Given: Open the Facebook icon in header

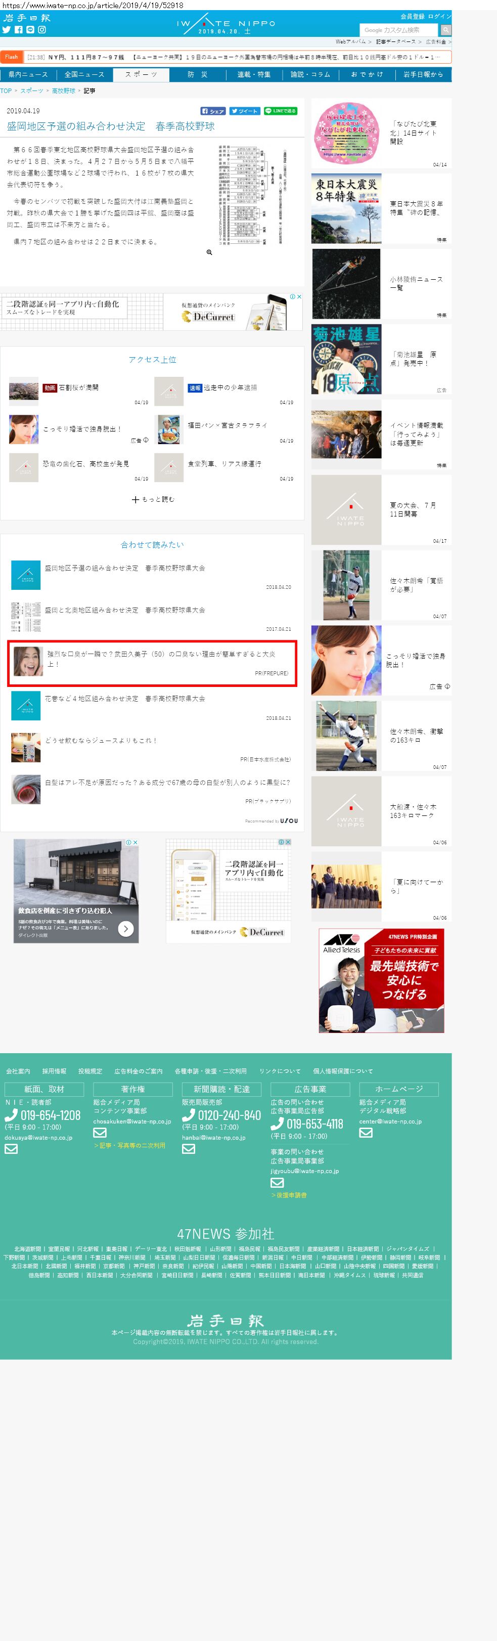Looking at the screenshot, I should [x=19, y=29].
